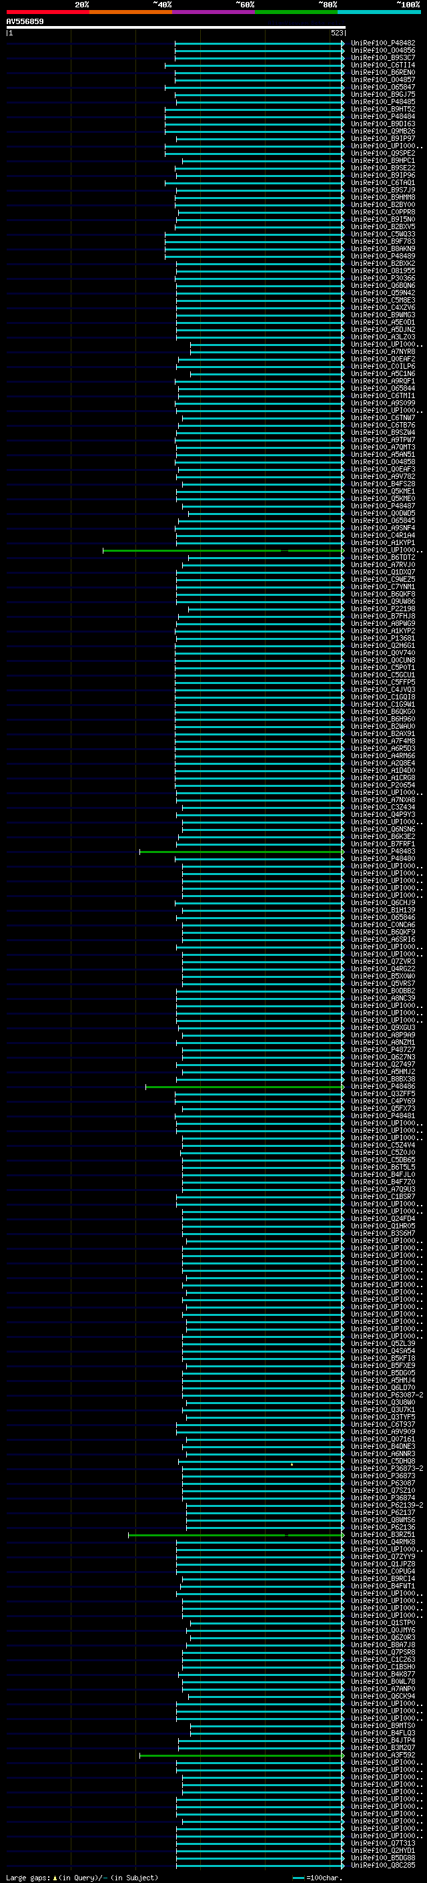This screenshot has width=427, height=1883.
Task: Select hit UniRef100_C5P0T1
Action: tap(382, 667)
